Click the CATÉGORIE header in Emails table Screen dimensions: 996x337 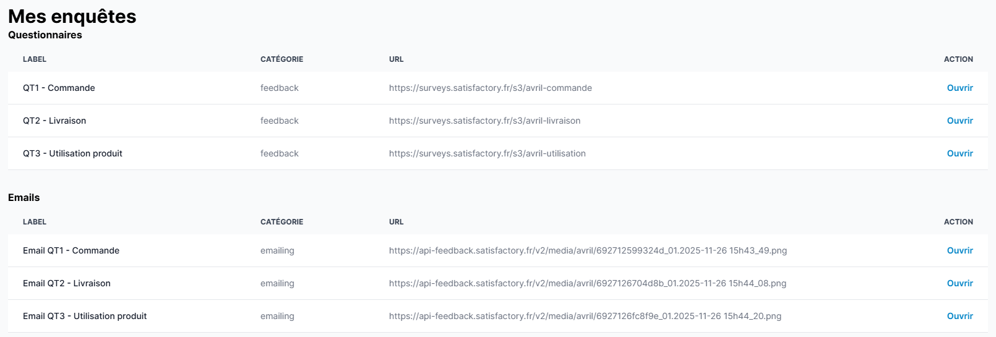point(281,222)
